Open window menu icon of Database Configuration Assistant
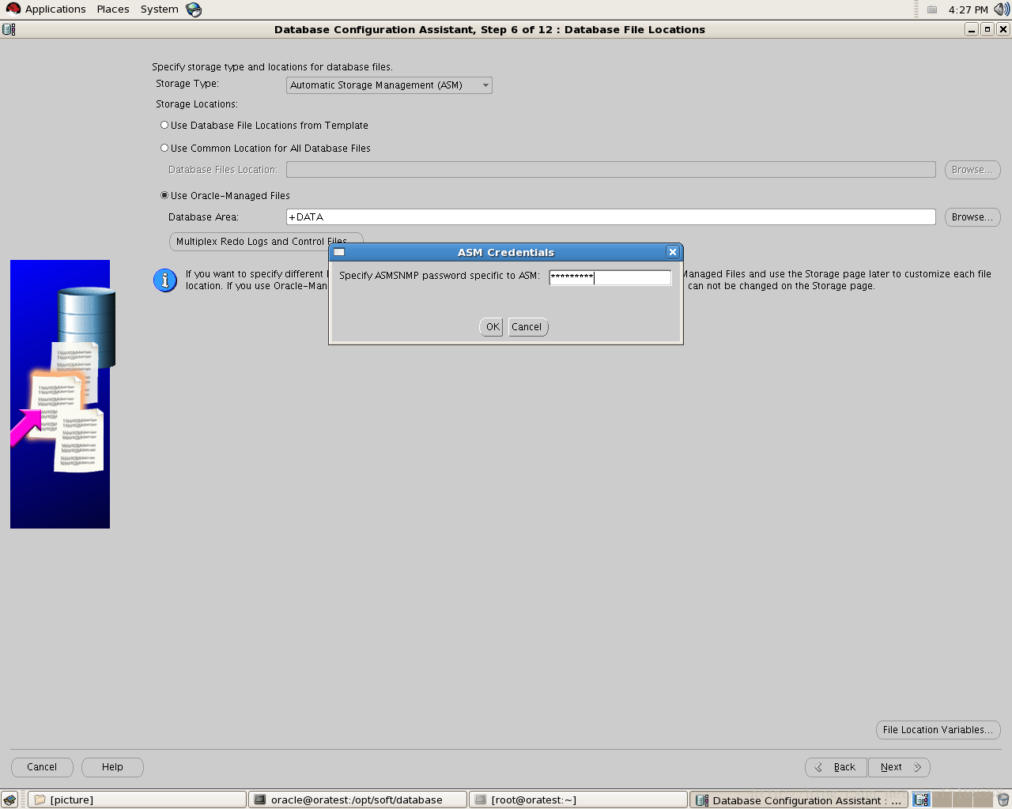 pos(9,29)
